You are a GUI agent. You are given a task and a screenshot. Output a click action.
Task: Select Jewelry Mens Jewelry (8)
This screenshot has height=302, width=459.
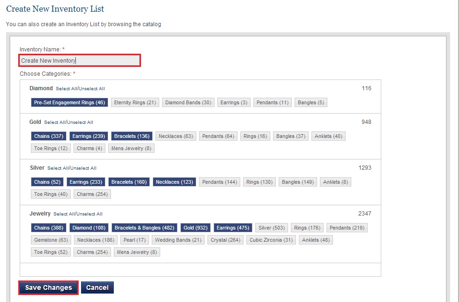click(x=137, y=252)
